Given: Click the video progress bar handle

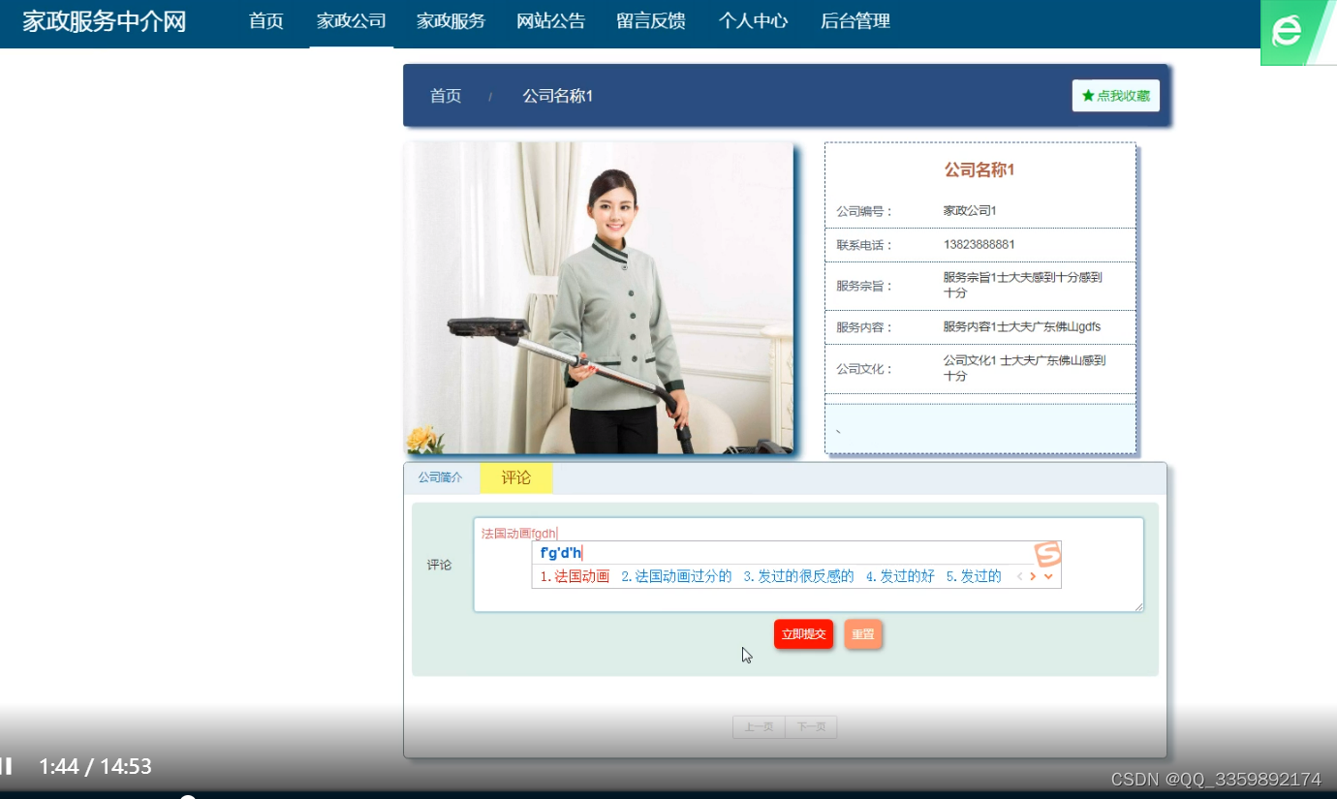Looking at the screenshot, I should point(188,797).
